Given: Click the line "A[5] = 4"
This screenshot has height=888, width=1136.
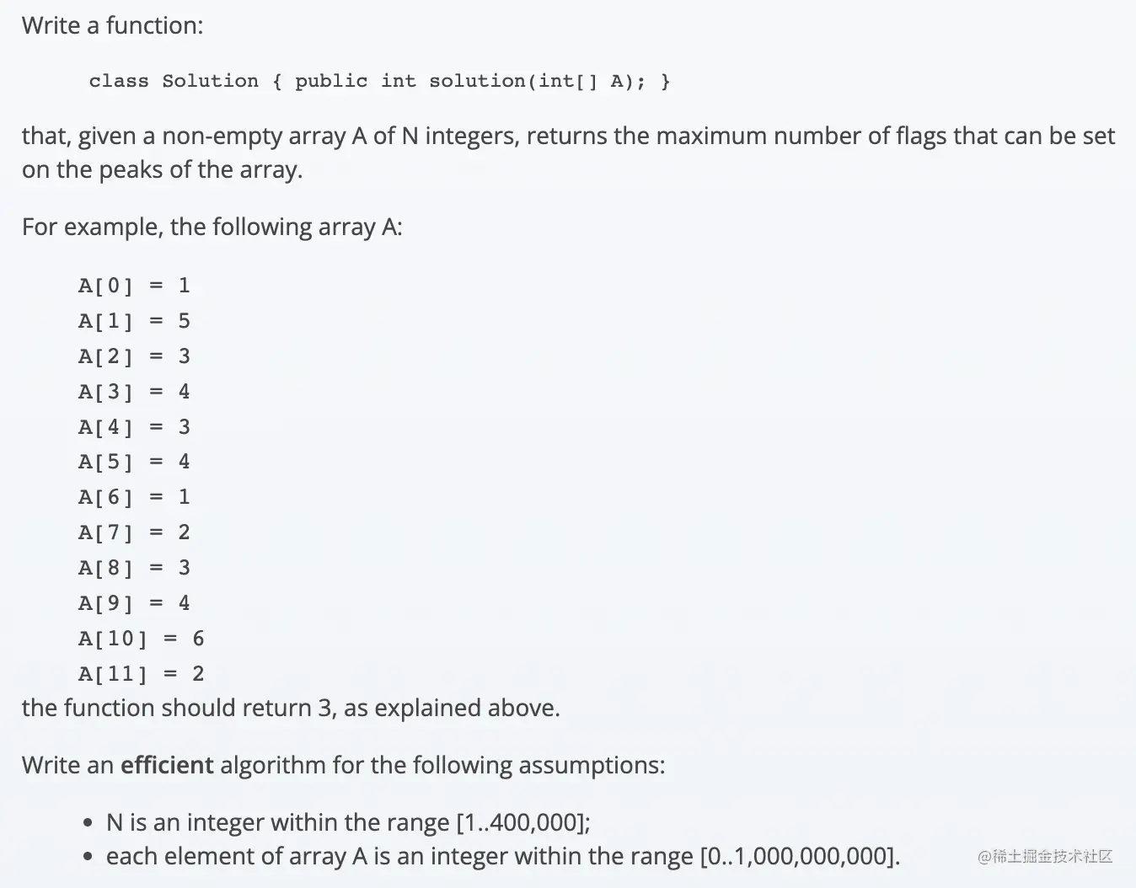Looking at the screenshot, I should tap(134, 462).
